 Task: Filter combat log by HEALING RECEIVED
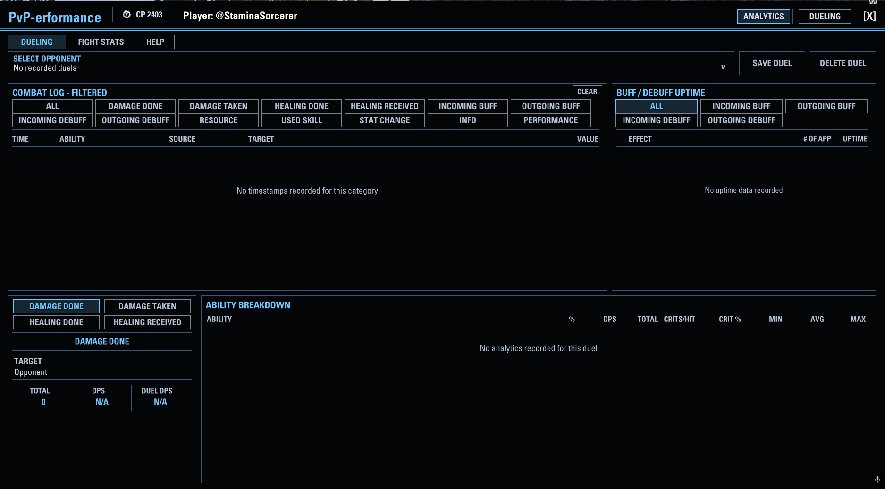tap(385, 106)
